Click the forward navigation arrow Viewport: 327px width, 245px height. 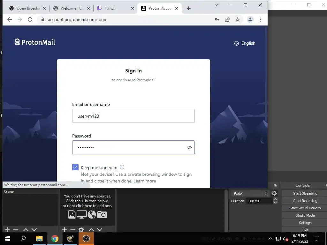click(x=20, y=19)
